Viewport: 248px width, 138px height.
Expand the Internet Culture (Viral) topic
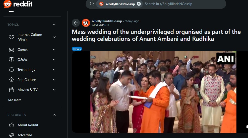(x=54, y=37)
